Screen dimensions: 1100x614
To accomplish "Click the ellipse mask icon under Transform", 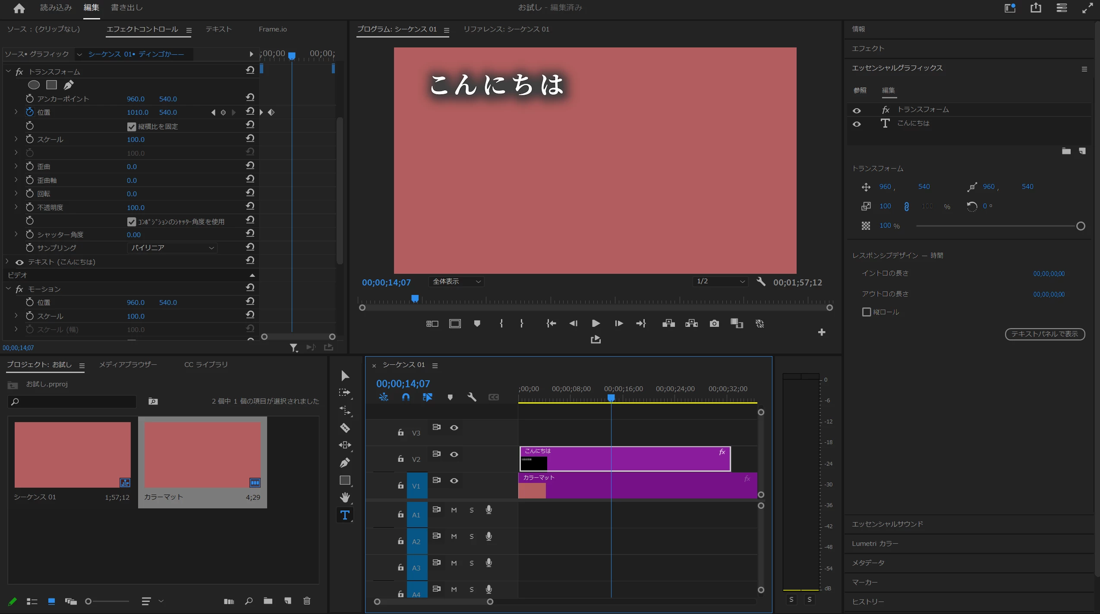I will coord(34,85).
